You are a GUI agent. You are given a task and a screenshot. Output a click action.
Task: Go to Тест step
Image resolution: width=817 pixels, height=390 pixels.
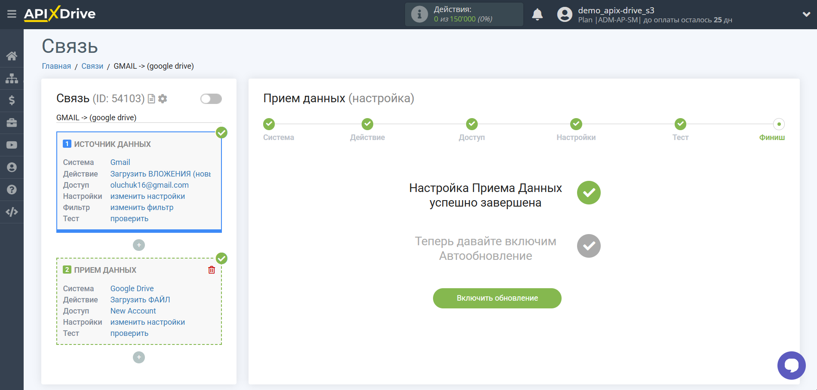[x=680, y=124]
